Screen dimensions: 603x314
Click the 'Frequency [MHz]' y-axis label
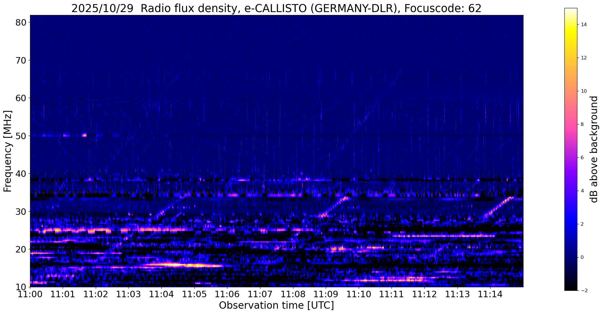[8, 151]
